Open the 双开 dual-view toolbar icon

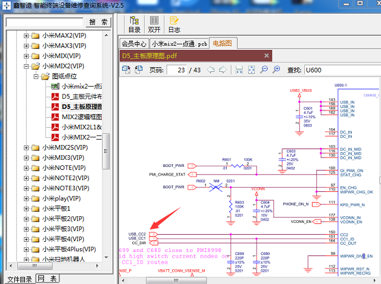pos(154,24)
